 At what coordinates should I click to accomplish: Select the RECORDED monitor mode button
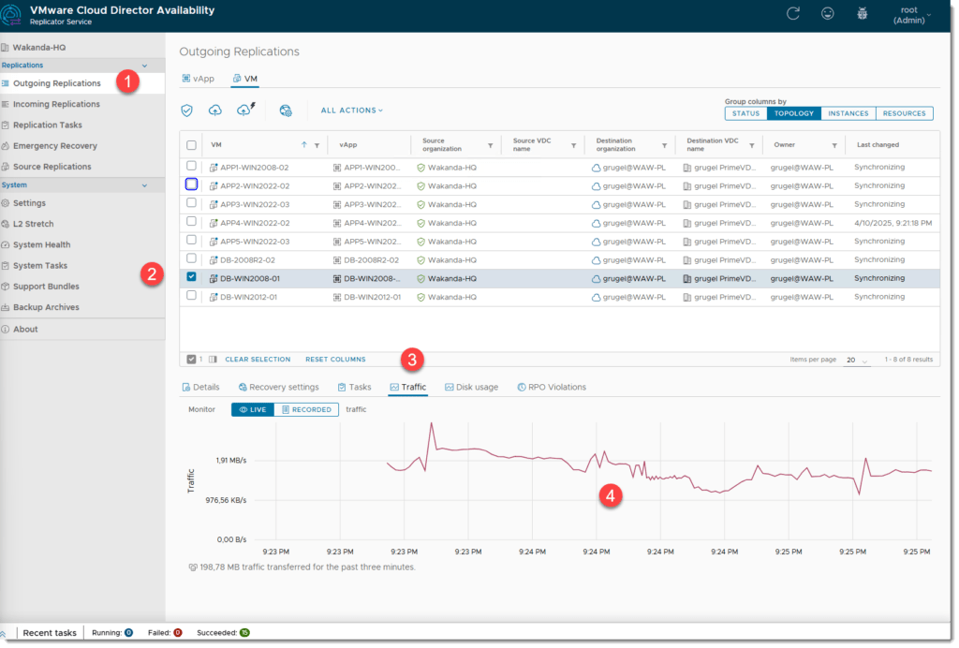pyautogui.click(x=306, y=409)
